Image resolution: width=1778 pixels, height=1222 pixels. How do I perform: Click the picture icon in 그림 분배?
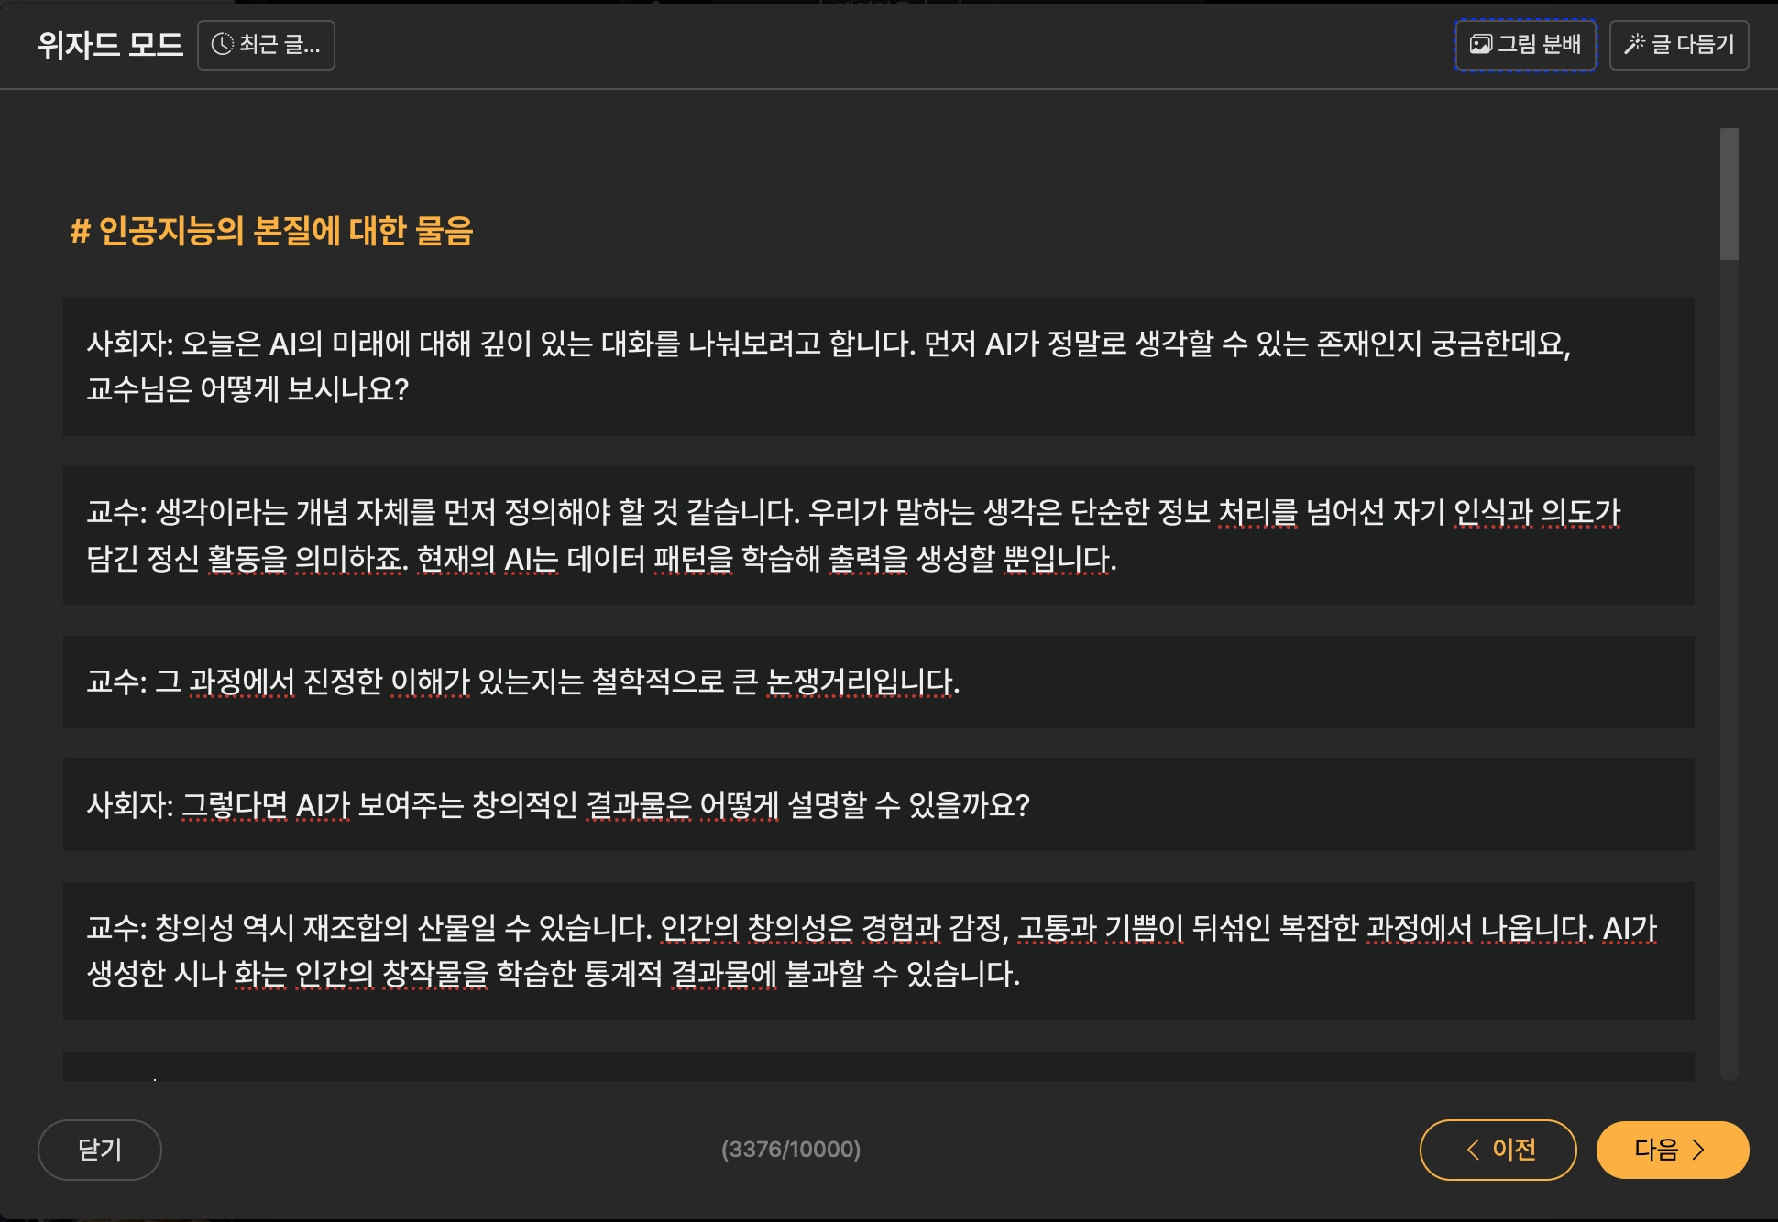pyautogui.click(x=1480, y=44)
